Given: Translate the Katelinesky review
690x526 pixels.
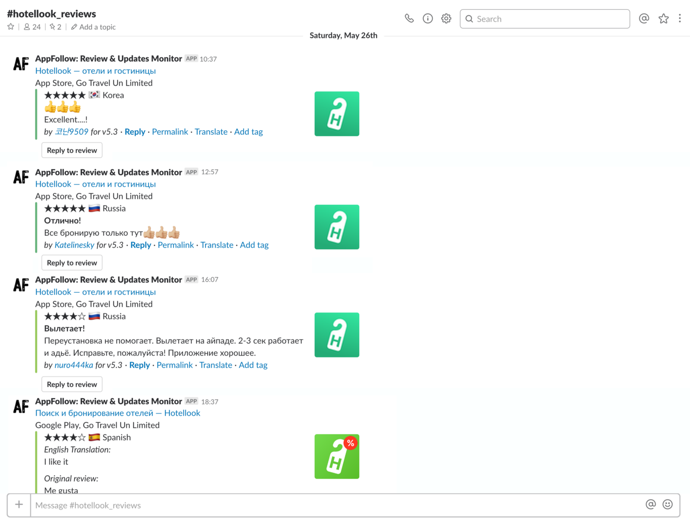Looking at the screenshot, I should (216, 245).
